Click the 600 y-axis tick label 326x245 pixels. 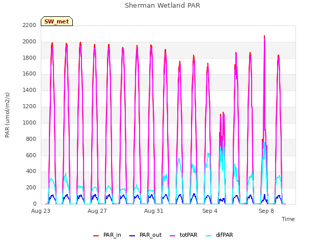[x=31, y=155]
